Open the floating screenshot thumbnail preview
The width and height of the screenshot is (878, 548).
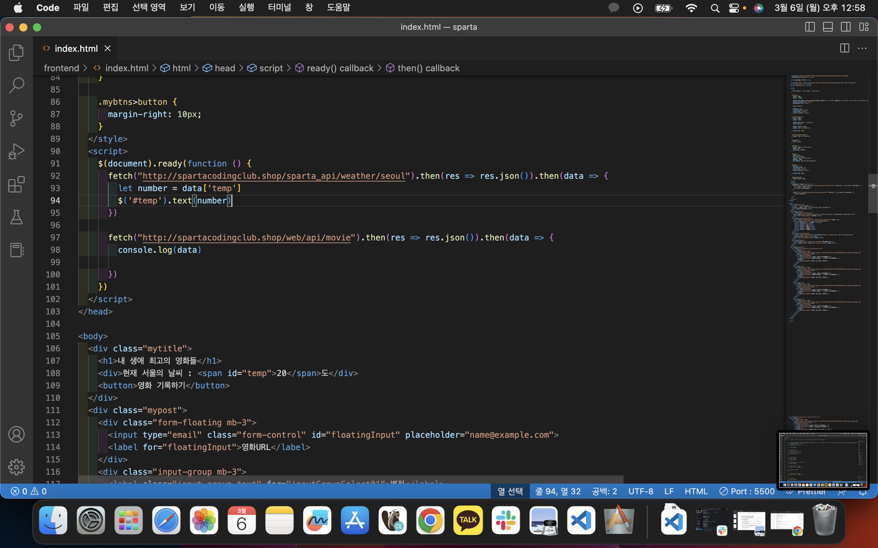pyautogui.click(x=823, y=460)
